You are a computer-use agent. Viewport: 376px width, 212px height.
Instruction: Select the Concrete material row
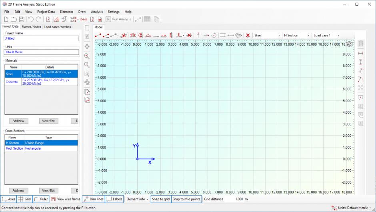pos(41,82)
